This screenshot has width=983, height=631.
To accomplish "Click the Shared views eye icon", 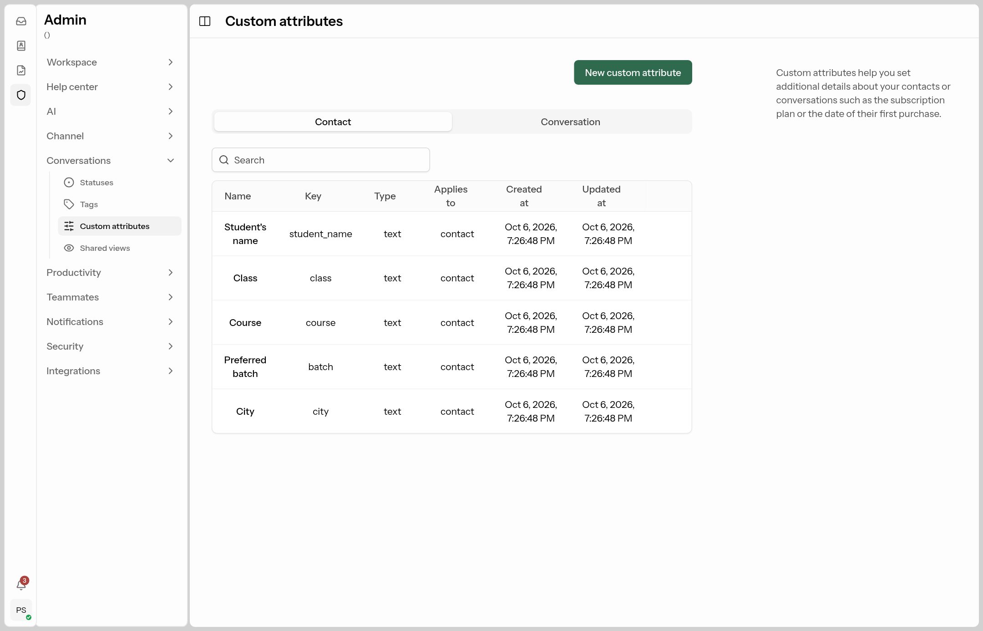I will (x=69, y=248).
